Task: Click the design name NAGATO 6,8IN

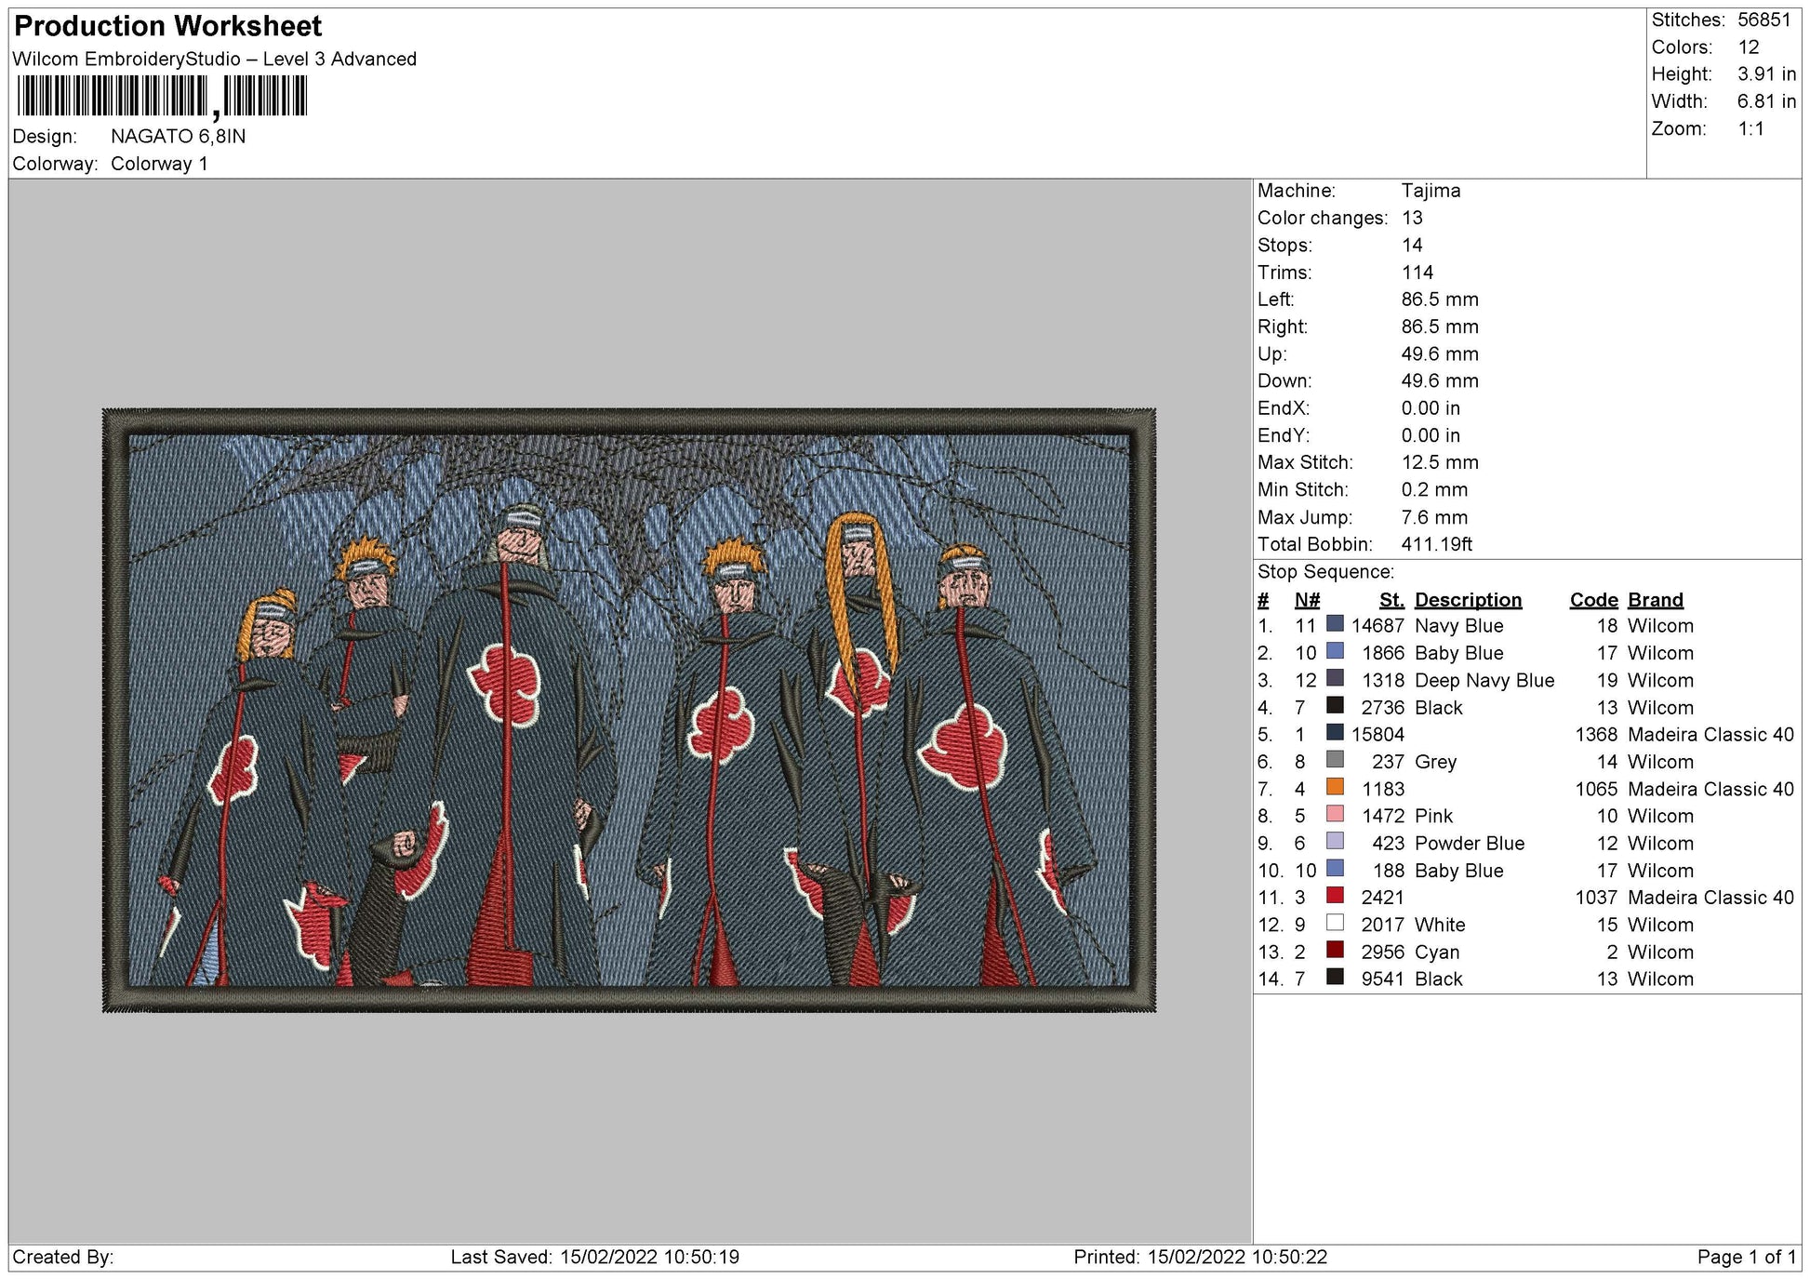Action: 179,136
